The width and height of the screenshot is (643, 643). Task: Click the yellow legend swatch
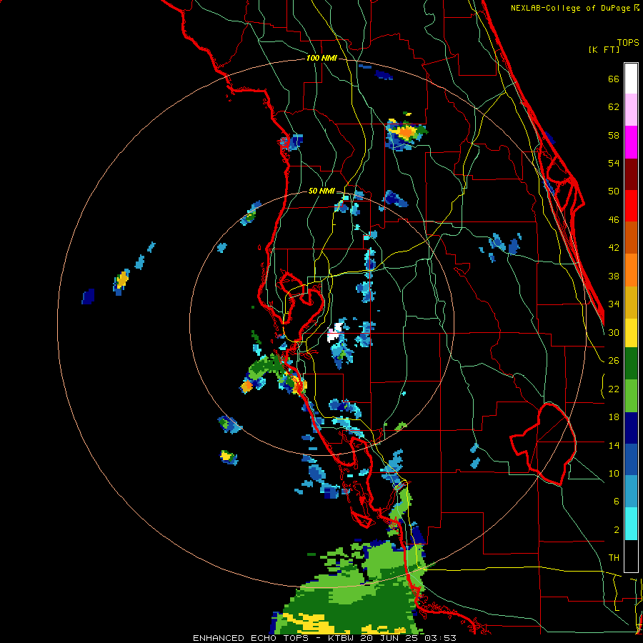pos(631,333)
